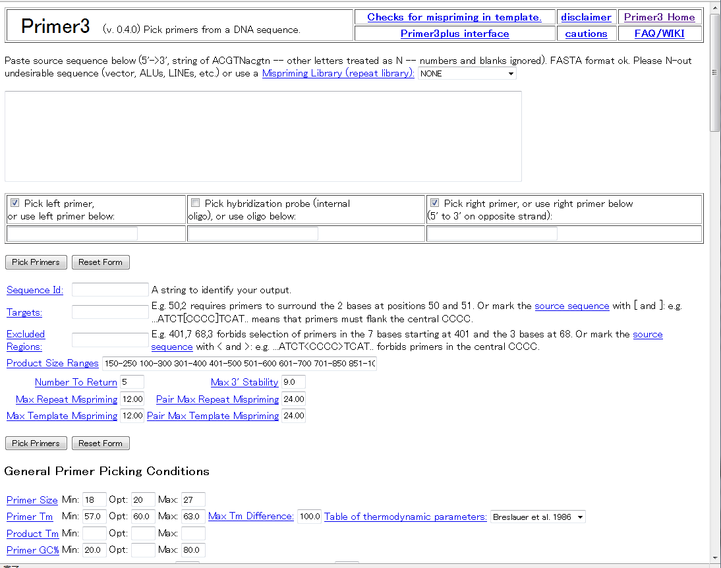Click the left primer input field
This screenshot has width=721, height=568.
tap(72, 234)
